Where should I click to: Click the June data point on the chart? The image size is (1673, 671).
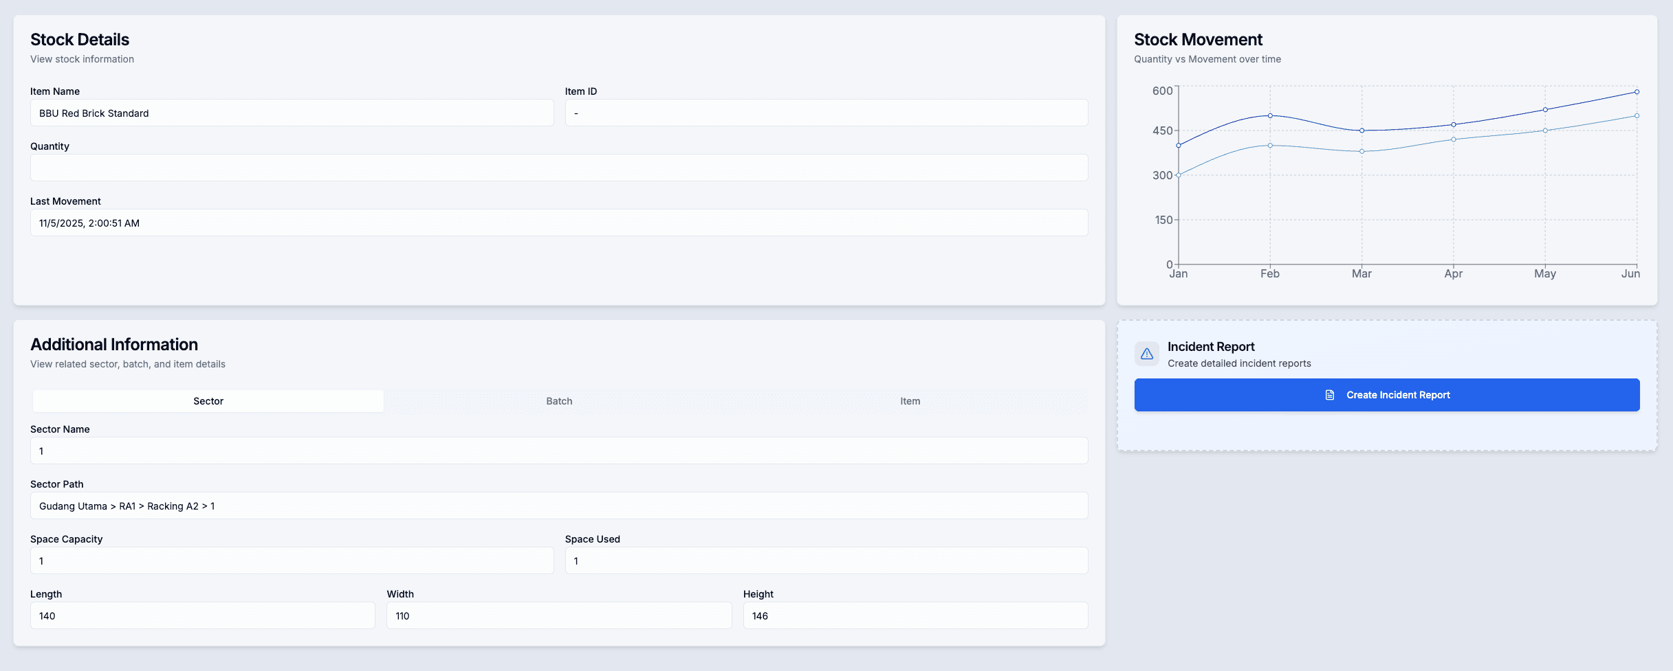1635,91
